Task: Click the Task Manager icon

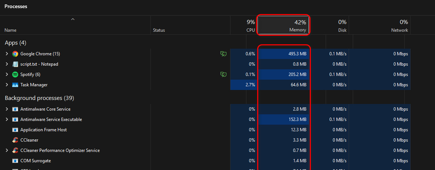Action: tap(15, 85)
